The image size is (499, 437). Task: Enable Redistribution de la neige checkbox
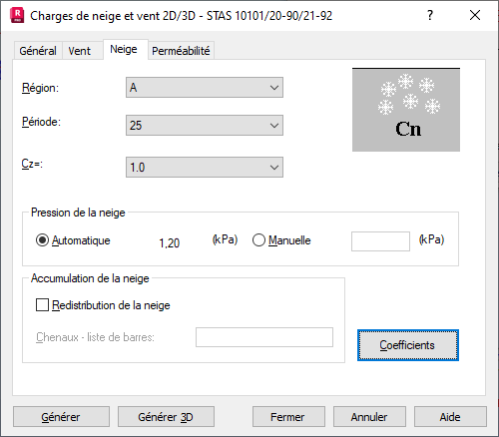(x=42, y=304)
